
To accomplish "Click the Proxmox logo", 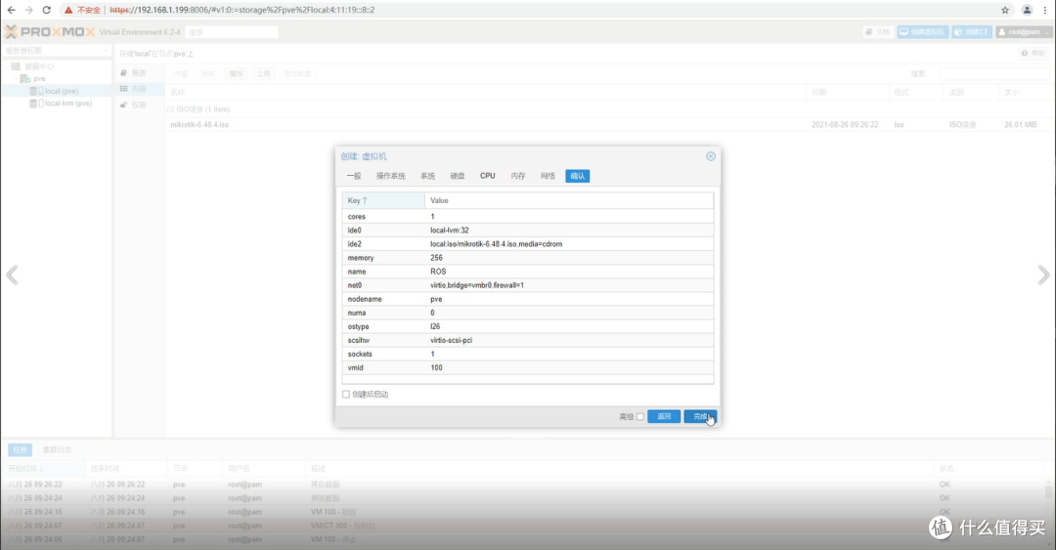I will tap(49, 31).
